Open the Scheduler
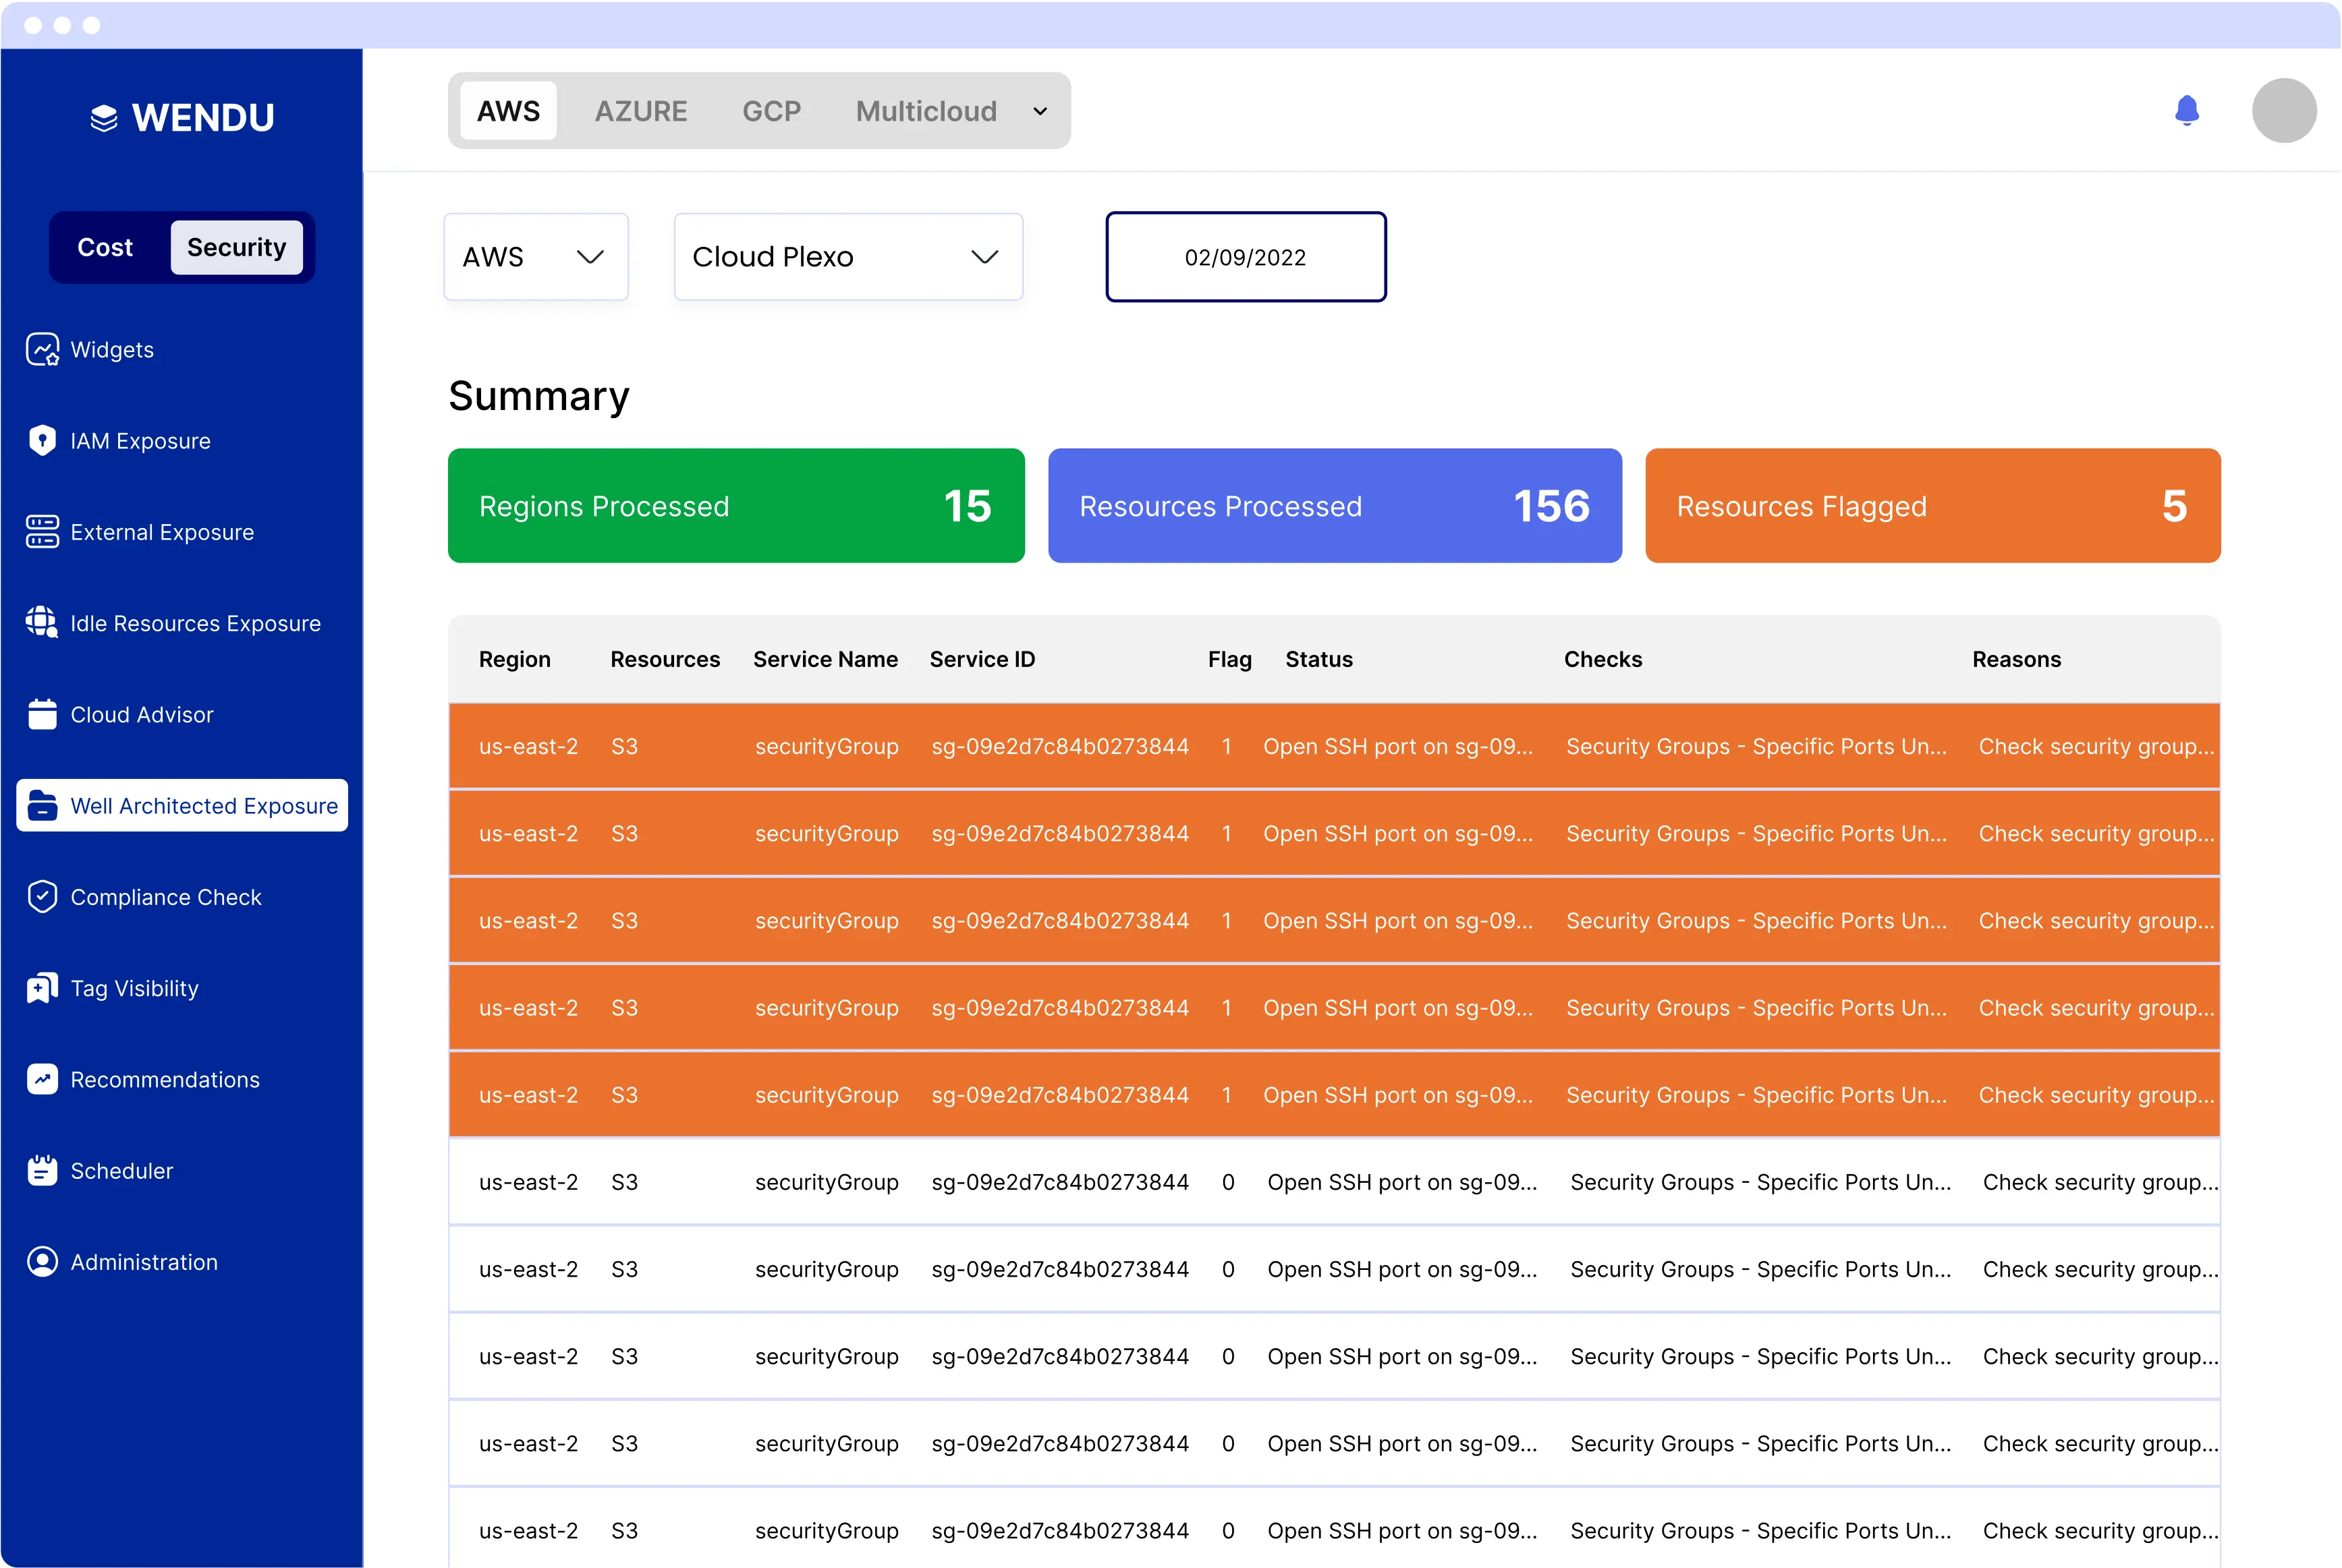Viewport: 2342px width, 1568px height. click(121, 1170)
